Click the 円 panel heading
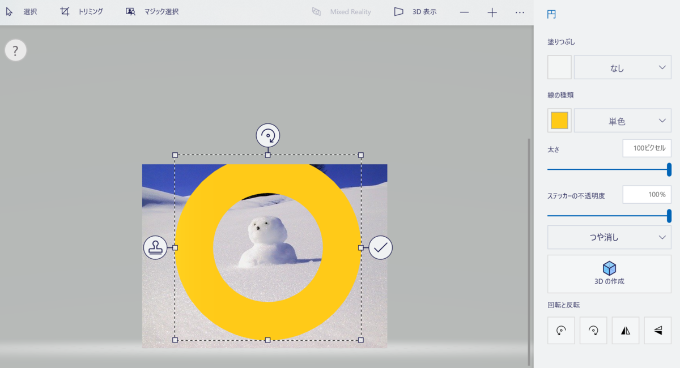680x368 pixels. pos(551,15)
